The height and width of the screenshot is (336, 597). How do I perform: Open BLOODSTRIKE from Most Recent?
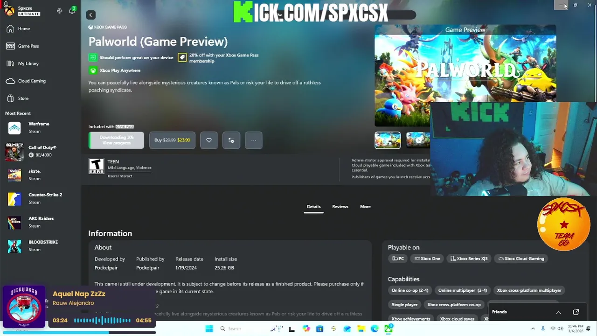41,246
